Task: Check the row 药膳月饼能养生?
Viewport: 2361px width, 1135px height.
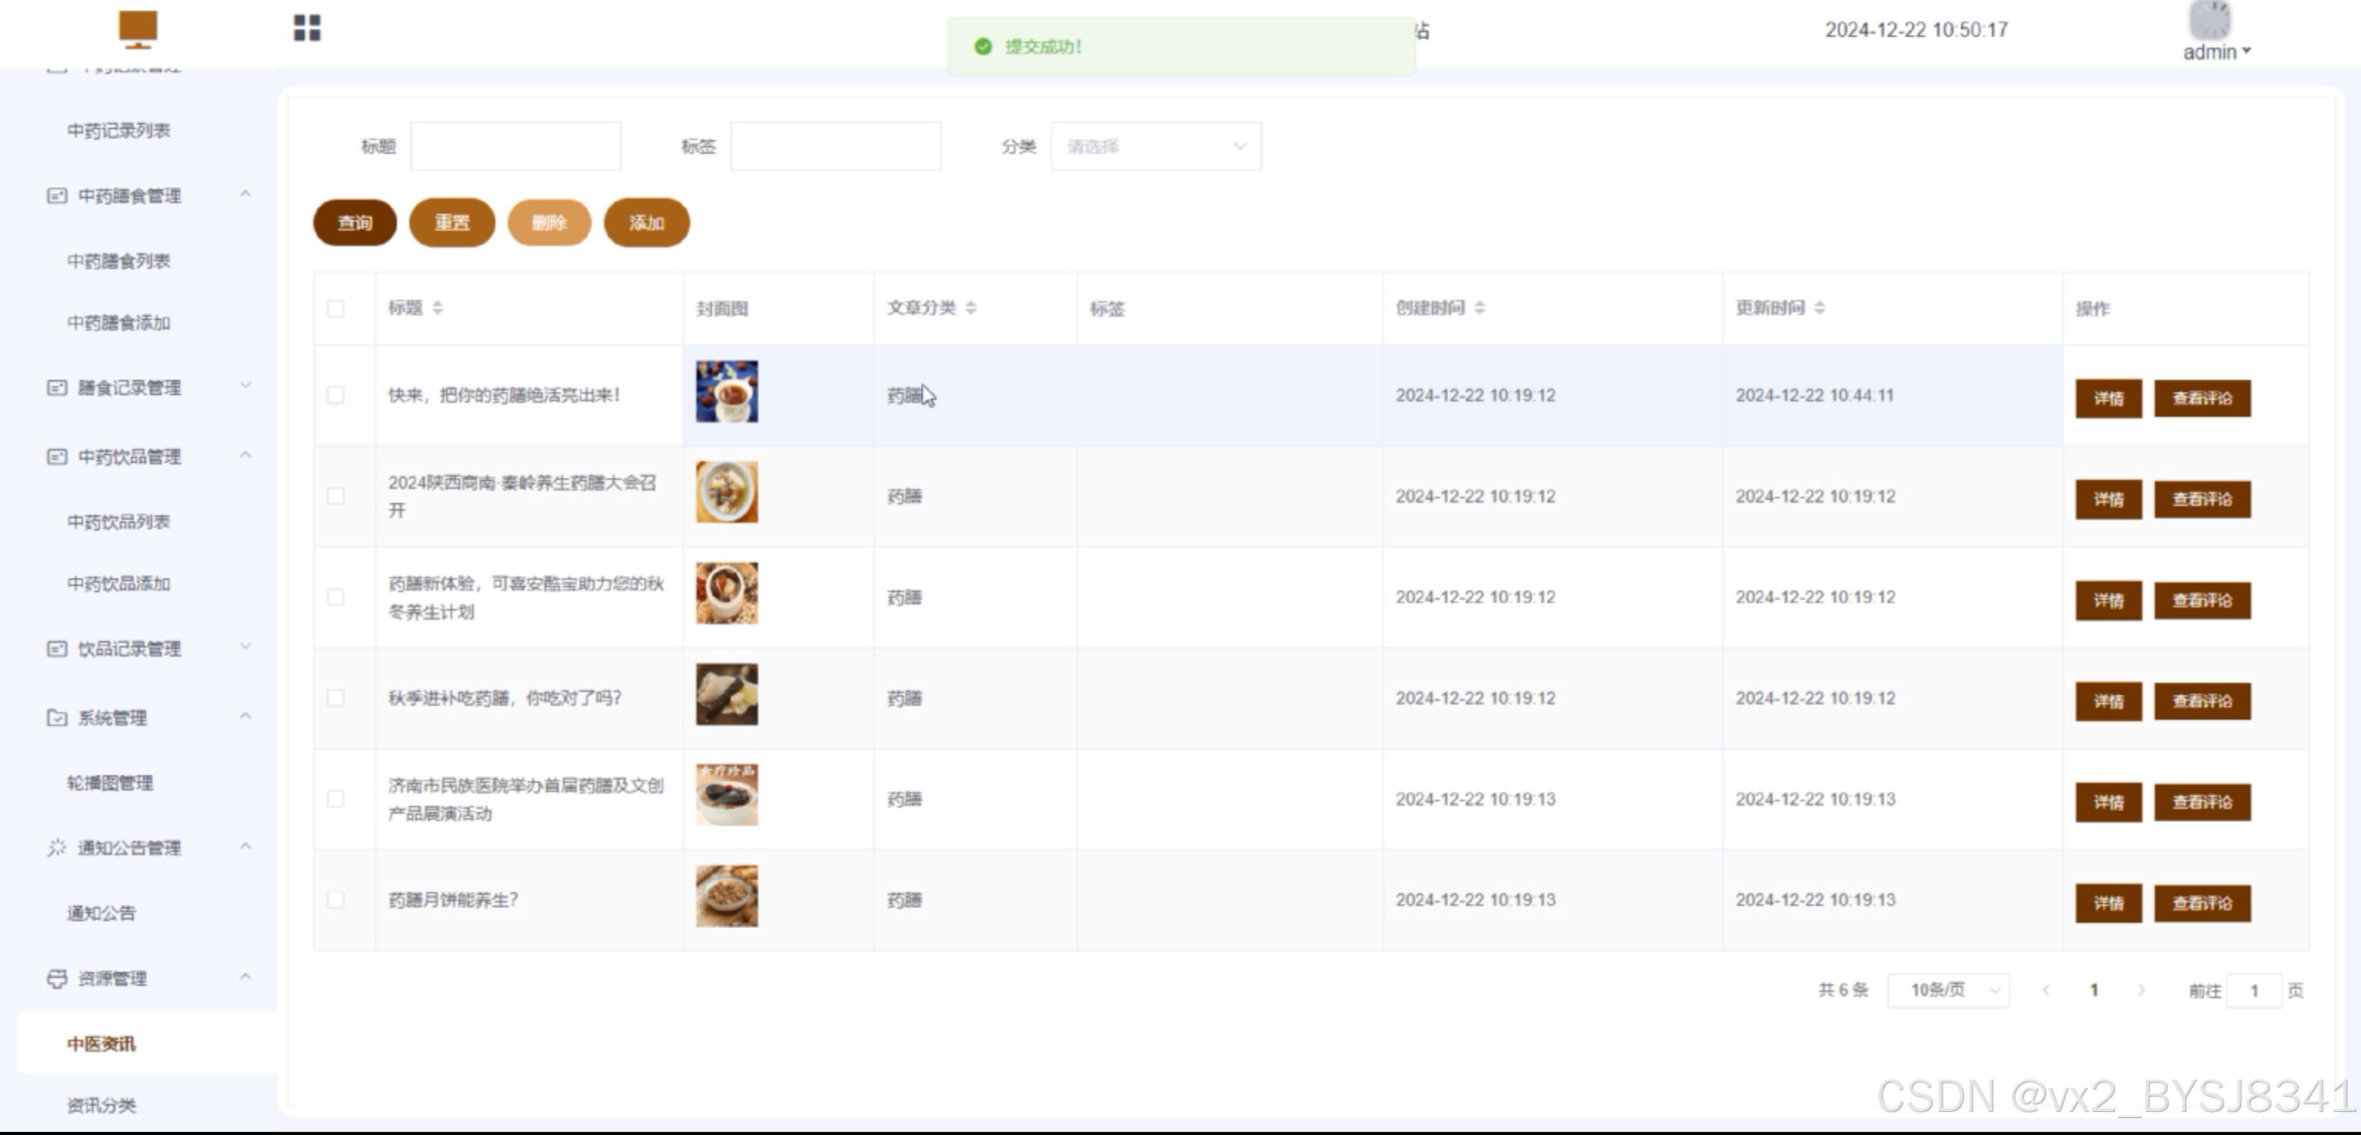Action: point(335,900)
